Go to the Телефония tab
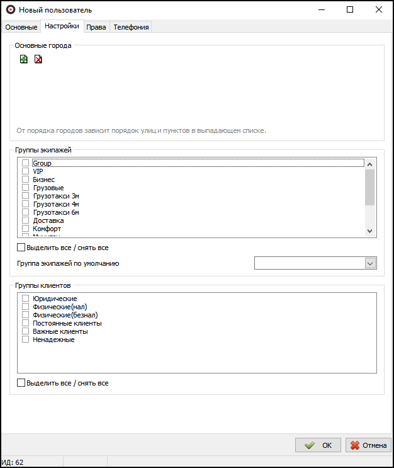 (x=131, y=27)
